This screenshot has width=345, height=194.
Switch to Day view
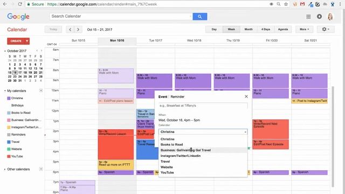214,29
